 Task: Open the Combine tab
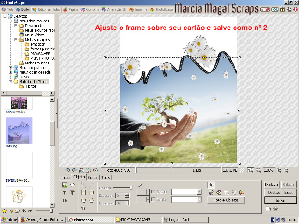tap(90, 9)
